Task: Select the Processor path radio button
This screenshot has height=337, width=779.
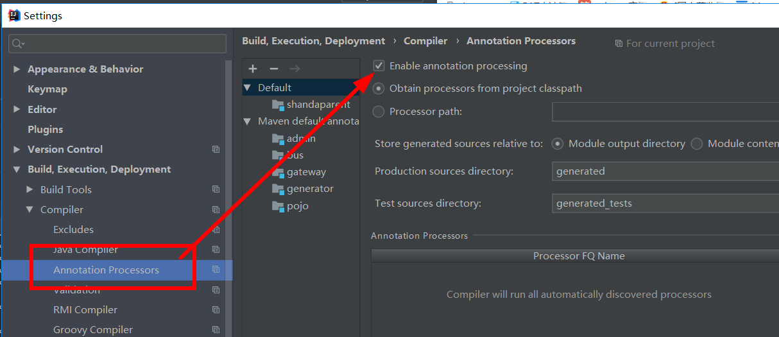Action: pyautogui.click(x=379, y=112)
